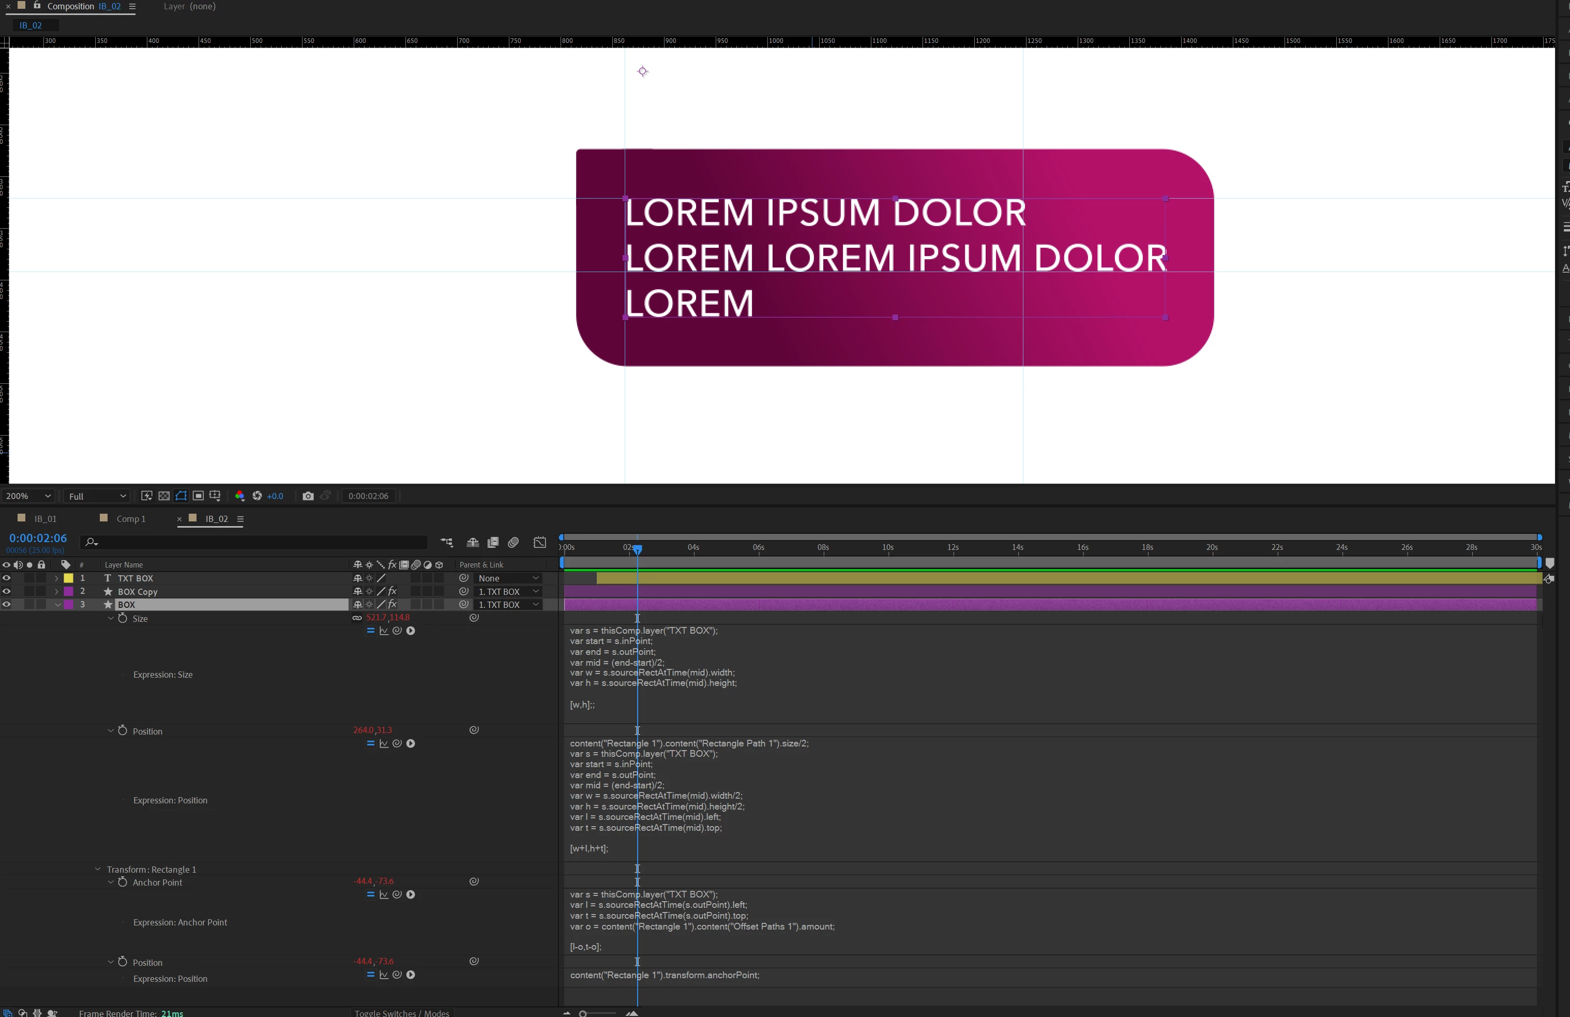The width and height of the screenshot is (1570, 1017).
Task: Click Toggle Switches / Modes button
Action: tap(401, 1012)
